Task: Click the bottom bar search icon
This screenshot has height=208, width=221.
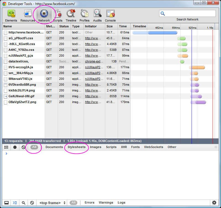Action: (x=23, y=203)
